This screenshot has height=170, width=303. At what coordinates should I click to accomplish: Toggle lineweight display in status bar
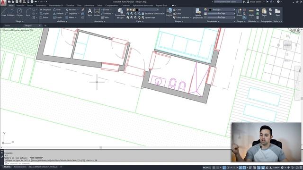[x=250, y=168]
